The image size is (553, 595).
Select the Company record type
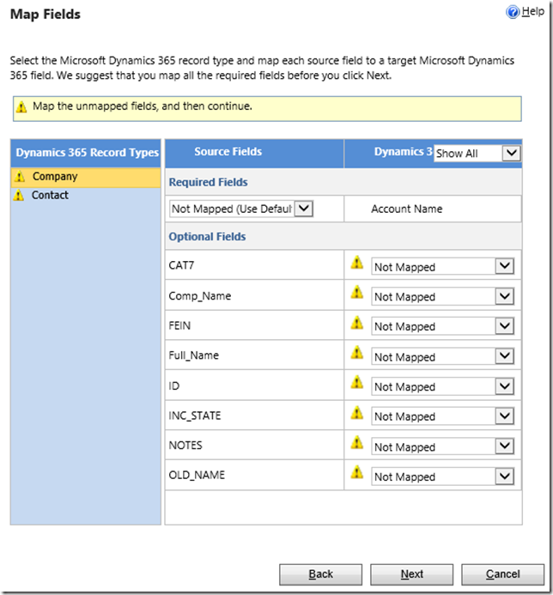(86, 177)
